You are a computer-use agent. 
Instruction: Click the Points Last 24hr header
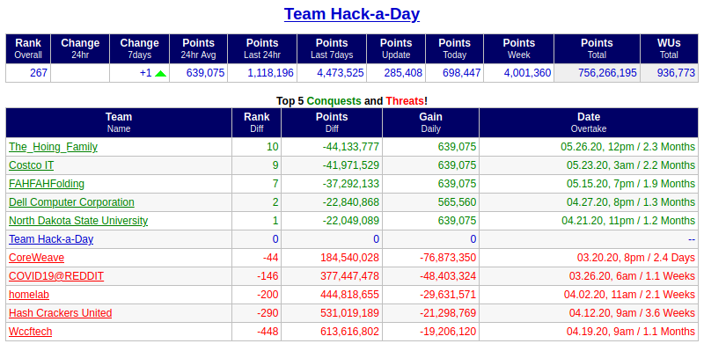(262, 48)
